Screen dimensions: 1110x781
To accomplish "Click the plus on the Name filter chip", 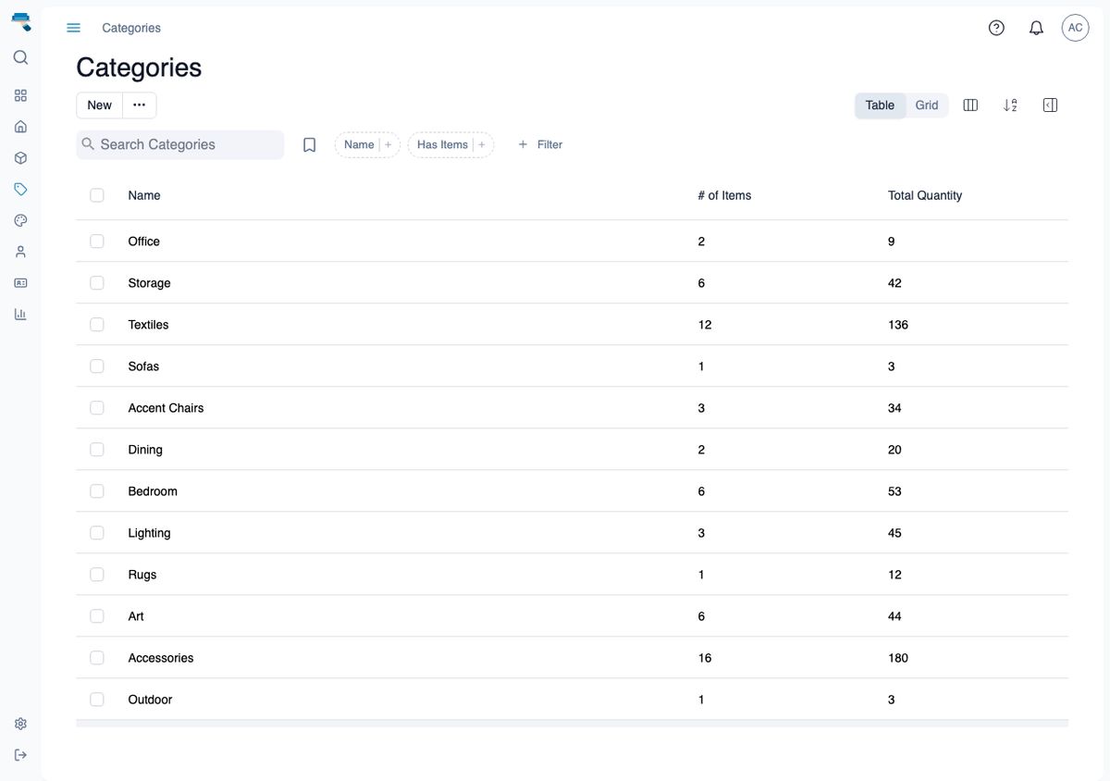I will 388,144.
